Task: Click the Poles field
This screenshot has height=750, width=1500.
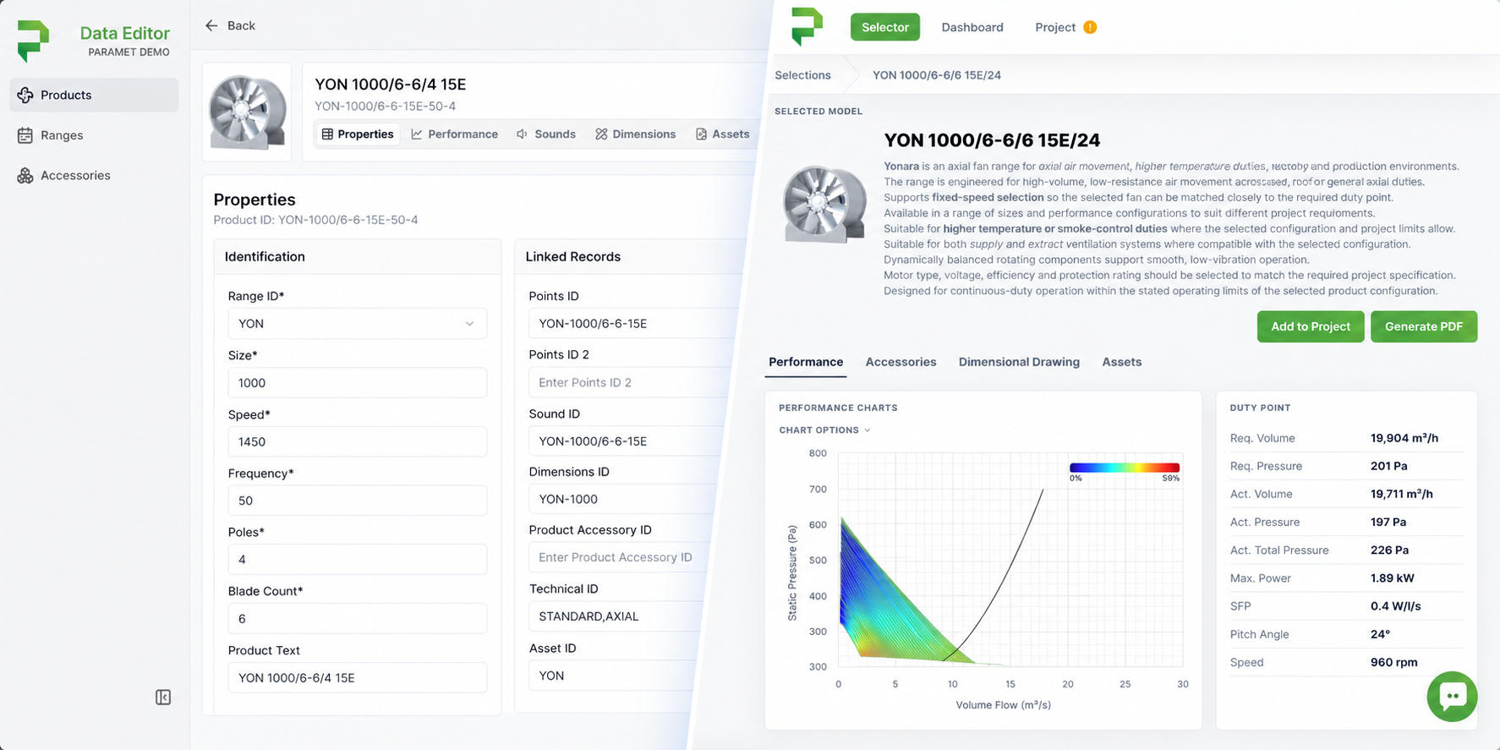Action: pos(357,560)
